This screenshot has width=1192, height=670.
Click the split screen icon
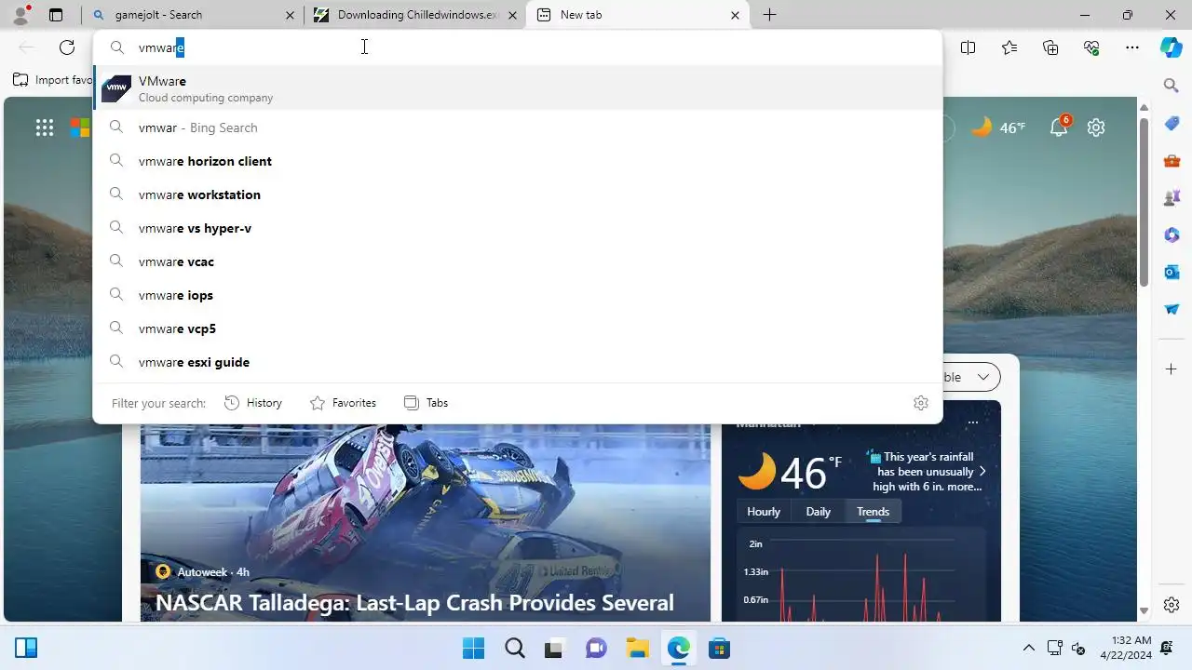[x=968, y=47]
